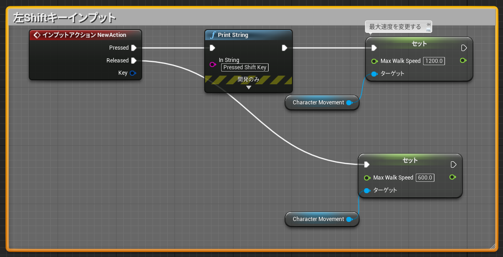Select the セット title of the 1200.0 node
Viewport: 503px width, 257px height.
click(419, 44)
